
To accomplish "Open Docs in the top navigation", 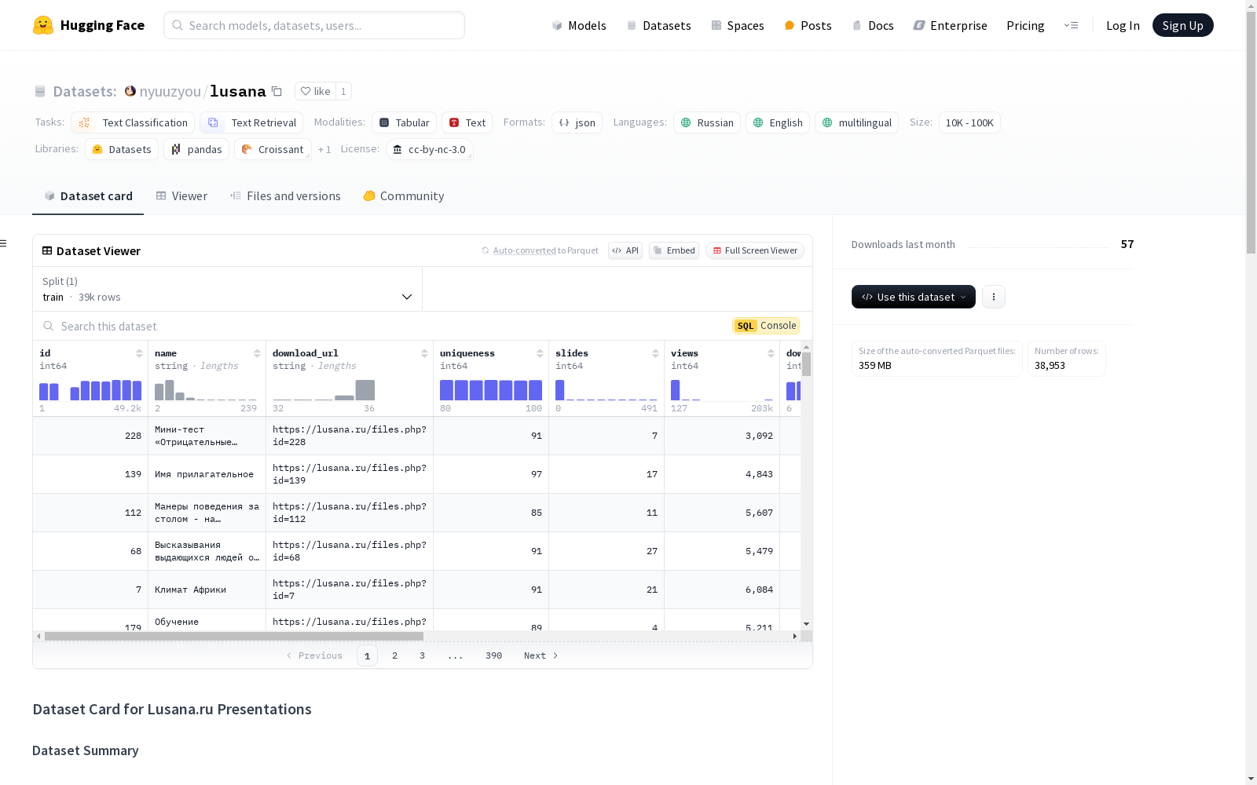I will pyautogui.click(x=873, y=25).
